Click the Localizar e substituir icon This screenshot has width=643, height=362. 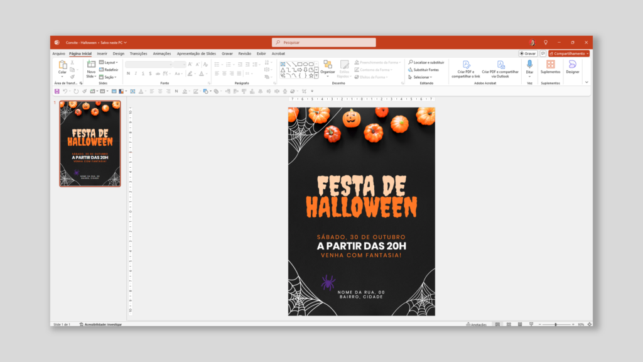(410, 61)
